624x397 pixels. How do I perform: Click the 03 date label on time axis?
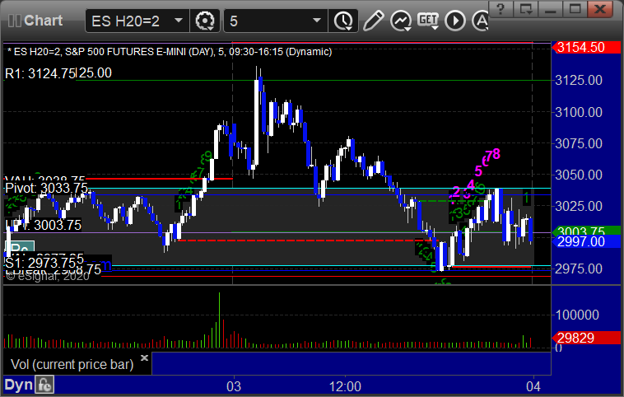pos(234,386)
